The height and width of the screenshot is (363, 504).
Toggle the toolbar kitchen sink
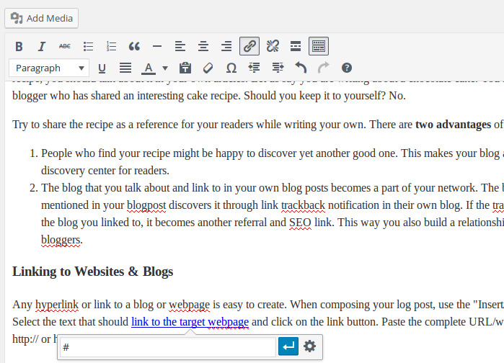[319, 46]
